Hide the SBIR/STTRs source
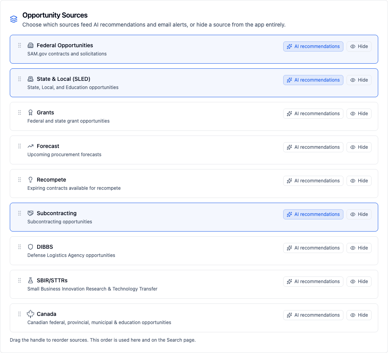This screenshot has width=388, height=353. click(359, 282)
